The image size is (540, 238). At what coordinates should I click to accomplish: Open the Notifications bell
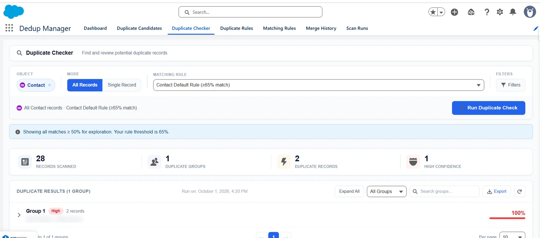513,12
